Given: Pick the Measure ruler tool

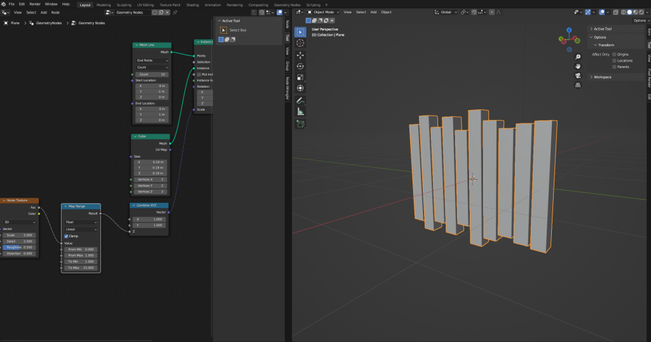Looking at the screenshot, I should 300,112.
